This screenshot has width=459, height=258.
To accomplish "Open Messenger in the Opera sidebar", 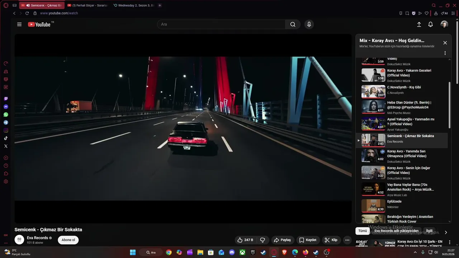I will coord(6,107).
